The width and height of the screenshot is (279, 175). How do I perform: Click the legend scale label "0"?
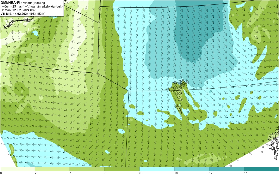coord(1,173)
